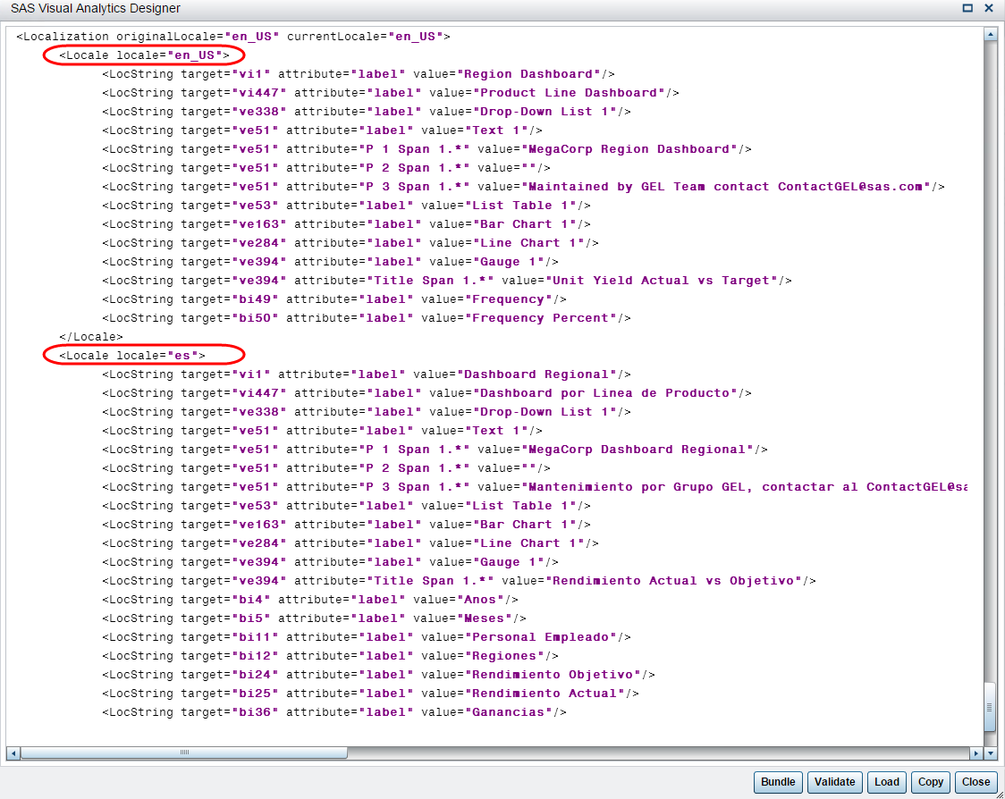Screen dimensions: 1005x799
Task: Click the bi5 "Meses" label line
Action: 314,619
